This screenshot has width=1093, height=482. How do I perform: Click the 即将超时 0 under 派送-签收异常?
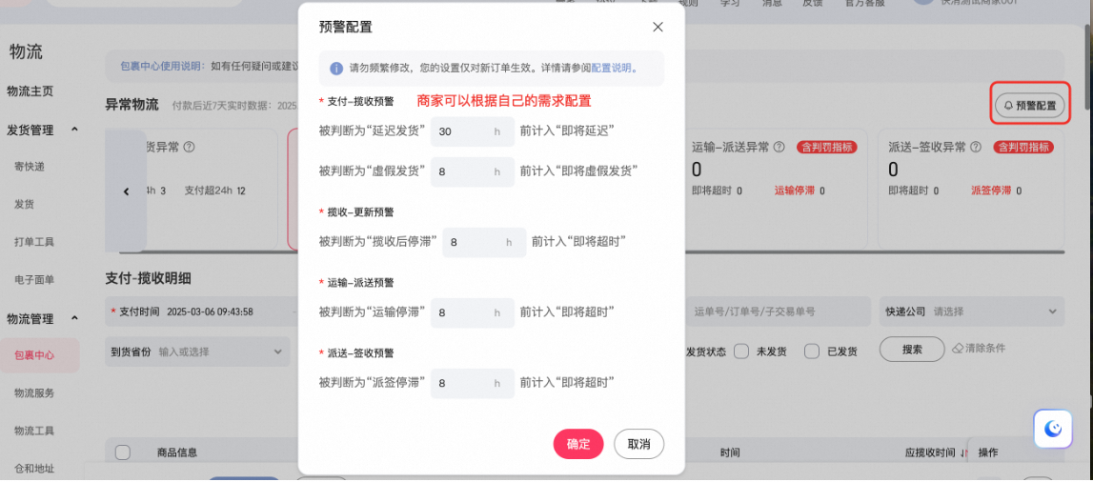pyautogui.click(x=913, y=191)
